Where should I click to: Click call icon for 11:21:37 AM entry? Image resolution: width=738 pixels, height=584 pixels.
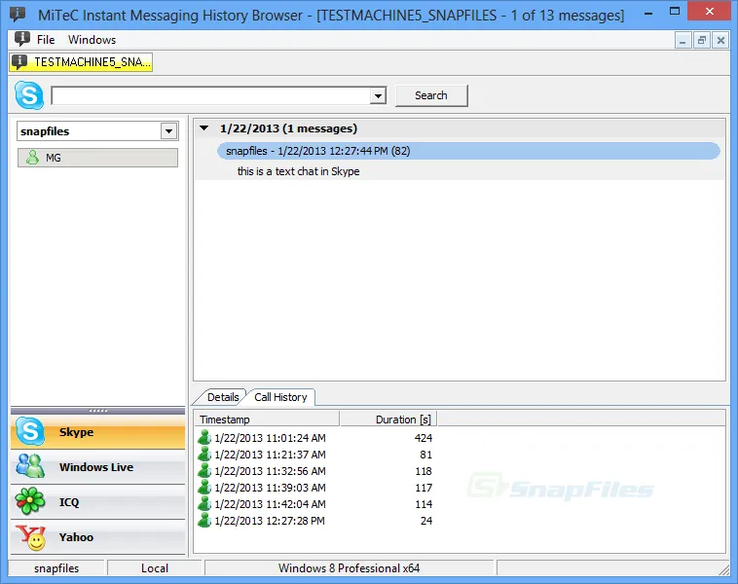tap(204, 455)
